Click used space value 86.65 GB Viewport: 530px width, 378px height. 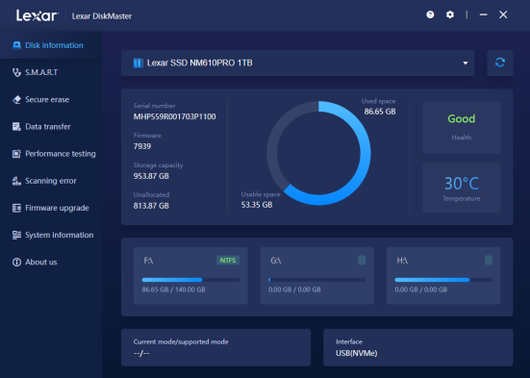coord(380,112)
